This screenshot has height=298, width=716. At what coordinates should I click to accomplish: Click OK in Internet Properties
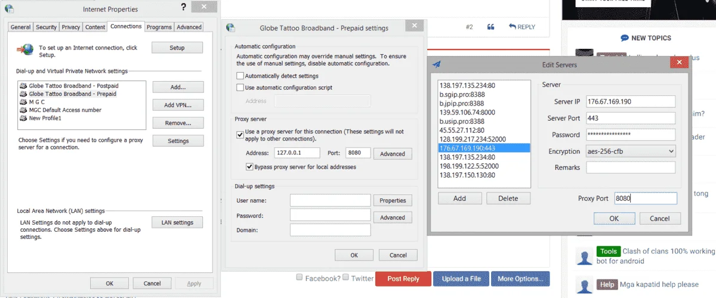[x=109, y=284]
